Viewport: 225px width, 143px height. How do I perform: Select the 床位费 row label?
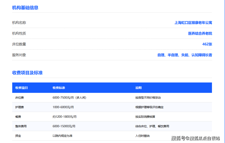19,98
